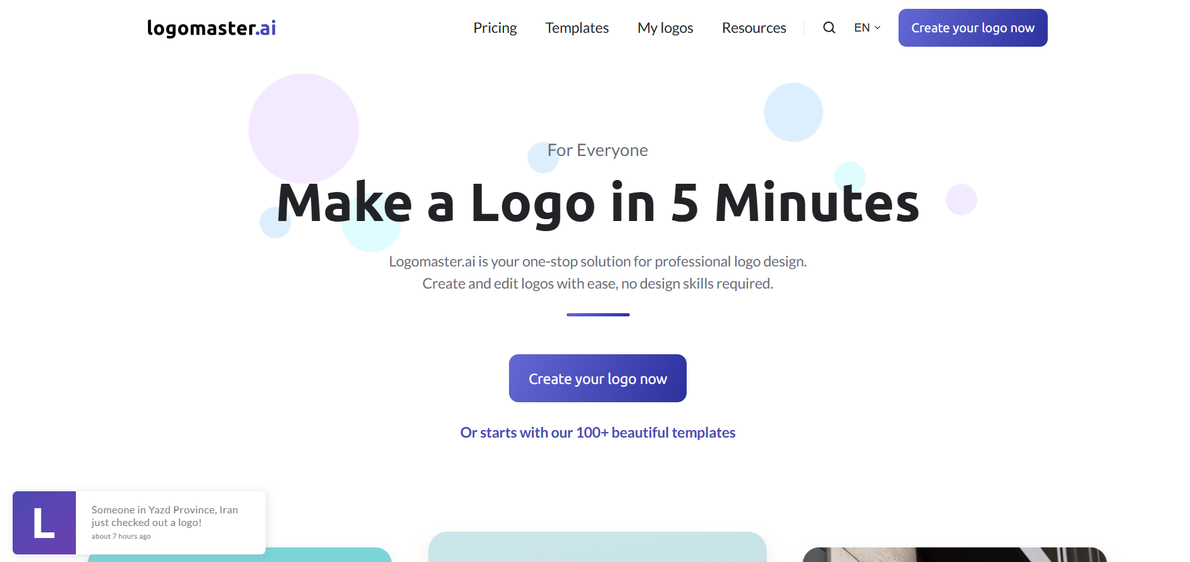Follow the 100+ beautiful templates link

[598, 433]
